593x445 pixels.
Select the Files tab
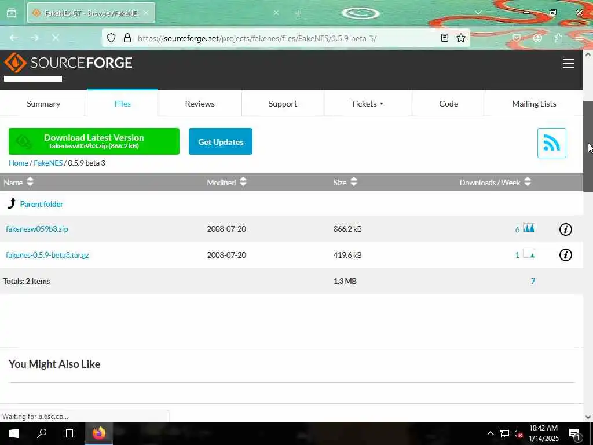coord(123,103)
